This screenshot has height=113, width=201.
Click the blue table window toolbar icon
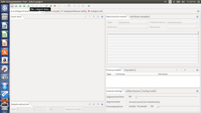(69, 6)
